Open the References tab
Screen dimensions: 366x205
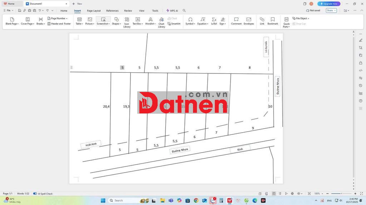pyautogui.click(x=112, y=11)
